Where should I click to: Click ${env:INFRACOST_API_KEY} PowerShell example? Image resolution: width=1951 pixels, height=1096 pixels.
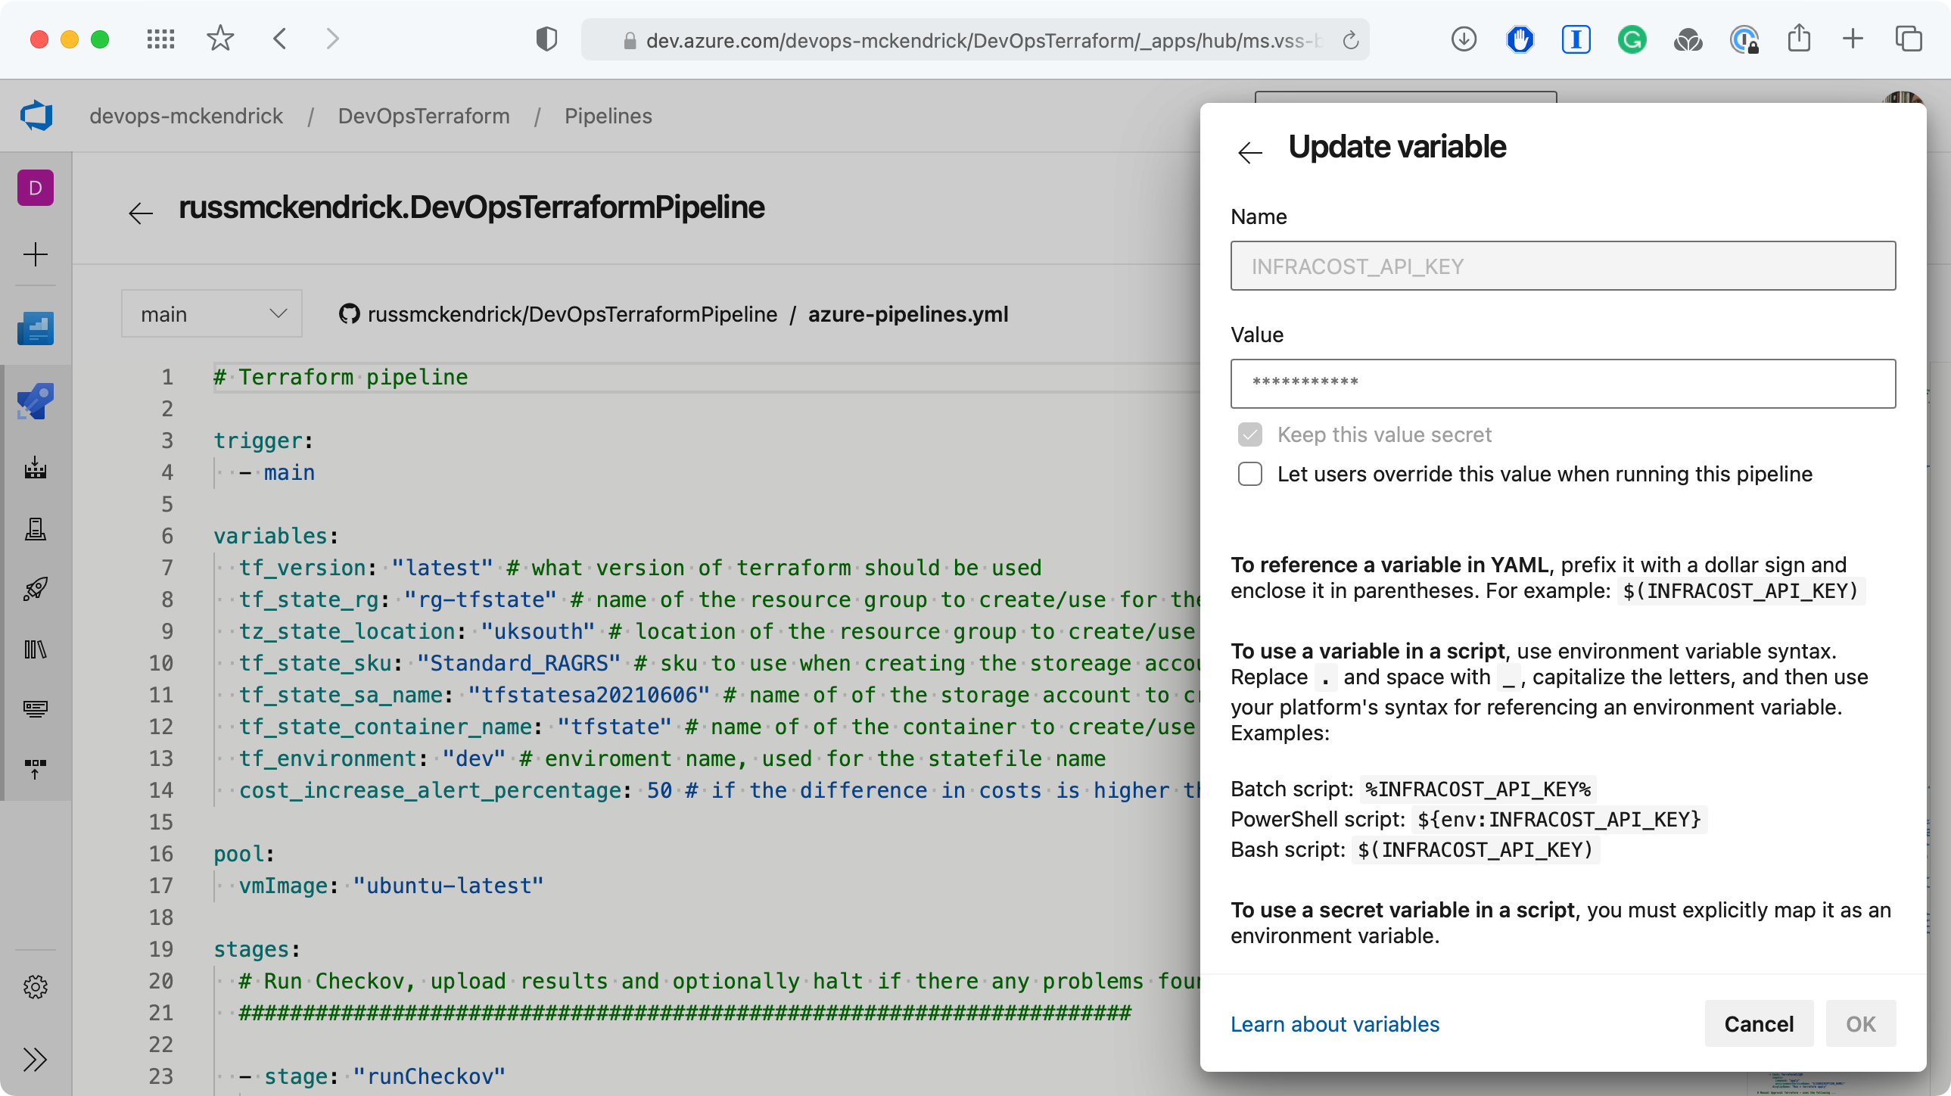[x=1560, y=820]
